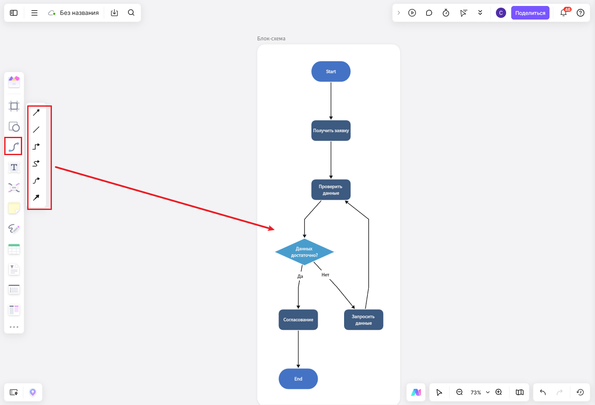Show more tools via three dots

pos(14,327)
